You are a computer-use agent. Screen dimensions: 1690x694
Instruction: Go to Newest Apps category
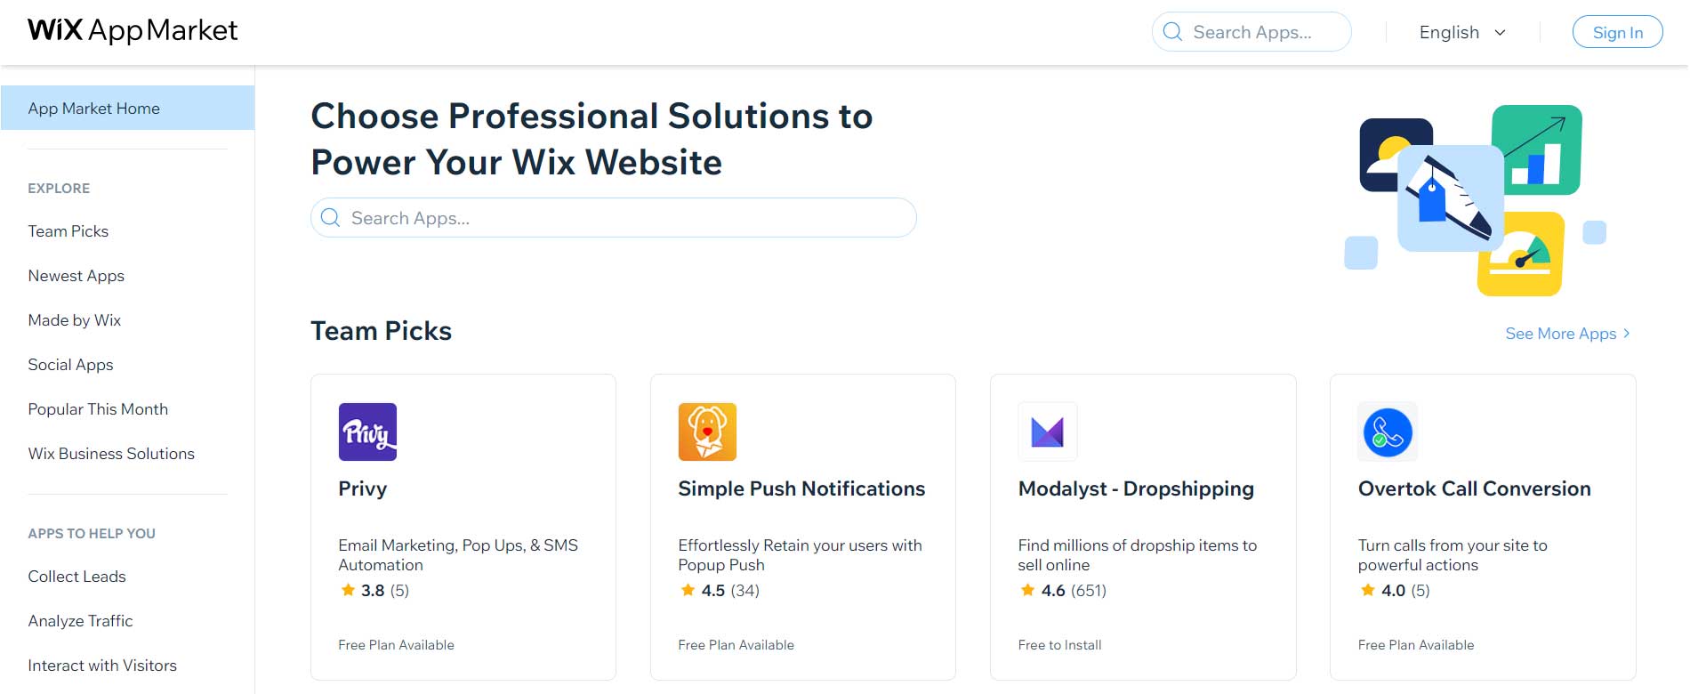[76, 276]
